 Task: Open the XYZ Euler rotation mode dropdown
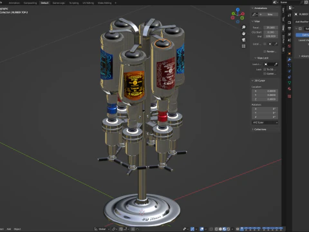265,122
